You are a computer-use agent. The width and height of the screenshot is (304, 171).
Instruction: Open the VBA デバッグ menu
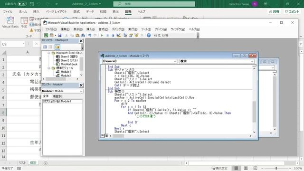pyautogui.click(x=118, y=29)
